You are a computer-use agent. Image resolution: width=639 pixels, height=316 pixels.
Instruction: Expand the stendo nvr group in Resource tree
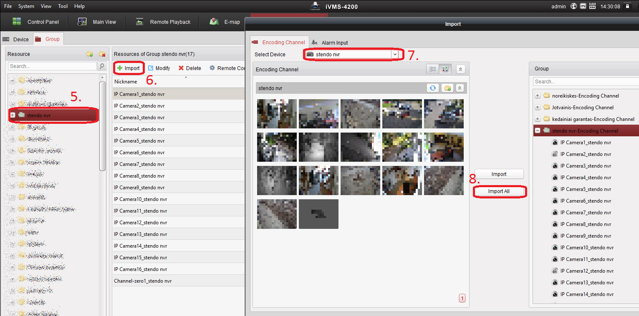tap(13, 115)
